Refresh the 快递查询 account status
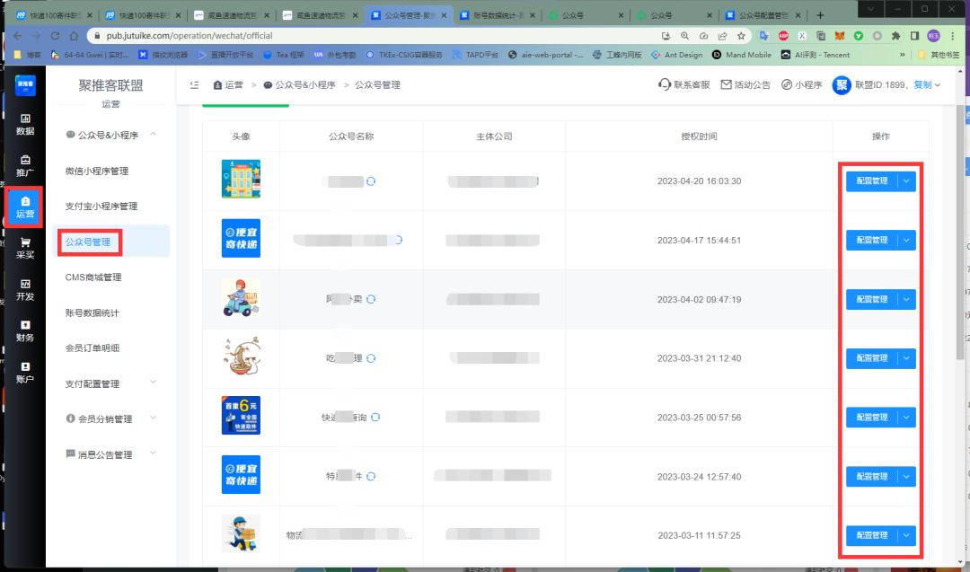This screenshot has width=970, height=572. pyautogui.click(x=375, y=417)
